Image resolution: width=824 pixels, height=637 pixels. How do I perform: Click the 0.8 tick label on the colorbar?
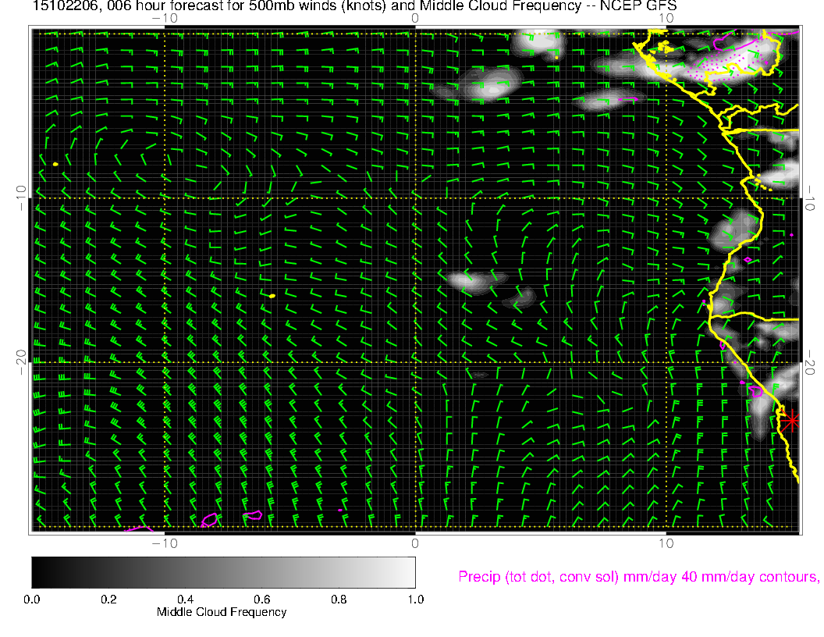(x=338, y=600)
